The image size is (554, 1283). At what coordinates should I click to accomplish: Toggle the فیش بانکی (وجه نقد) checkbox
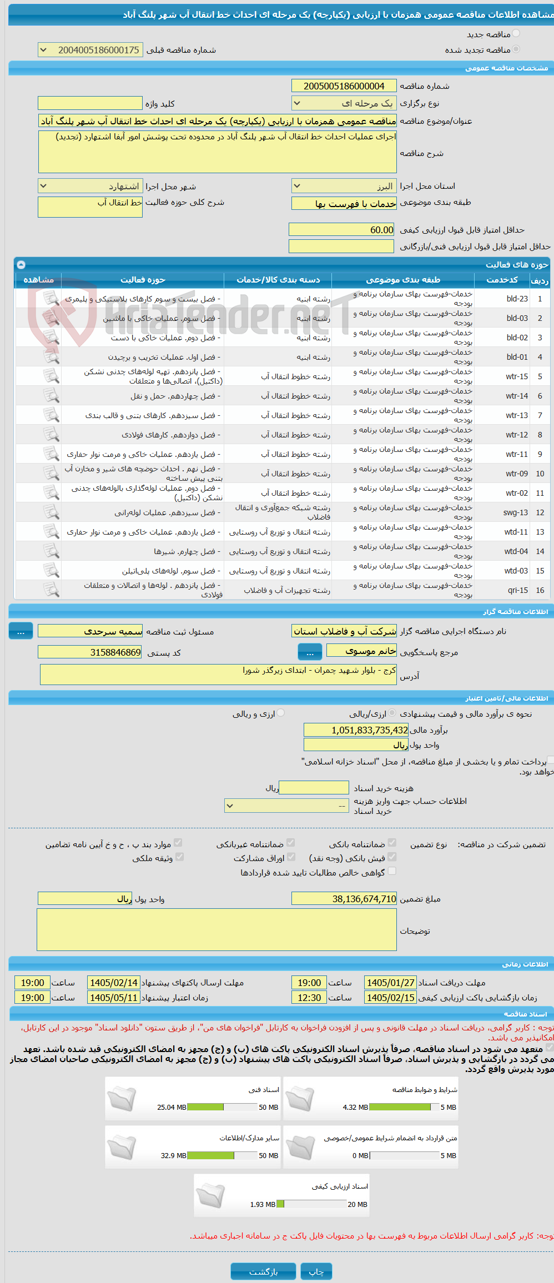392,857
